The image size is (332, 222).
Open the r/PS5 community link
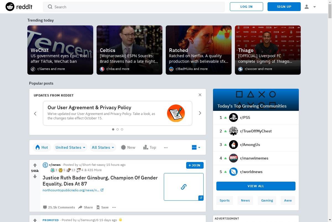pyautogui.click(x=245, y=117)
